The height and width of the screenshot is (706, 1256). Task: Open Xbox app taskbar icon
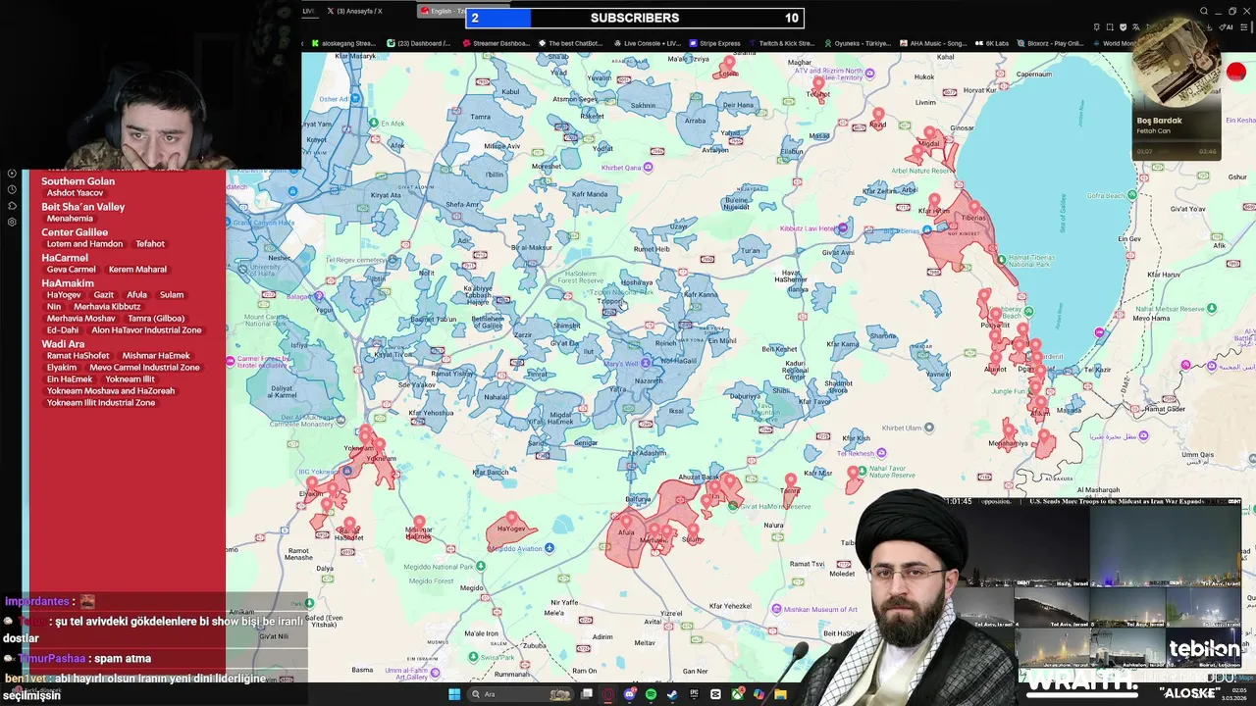[x=737, y=694]
